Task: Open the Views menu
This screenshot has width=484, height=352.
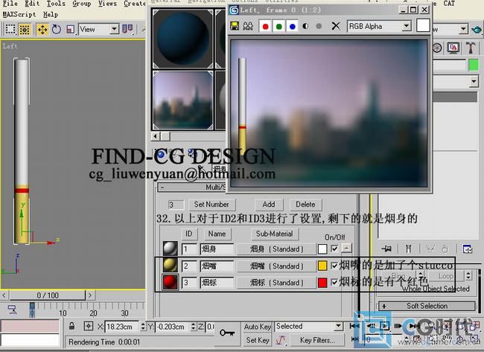Action: tap(107, 4)
